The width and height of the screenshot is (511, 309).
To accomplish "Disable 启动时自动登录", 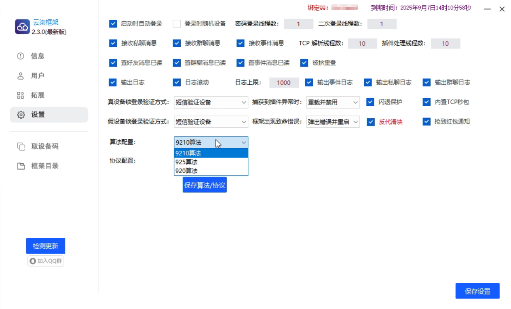I will point(112,23).
